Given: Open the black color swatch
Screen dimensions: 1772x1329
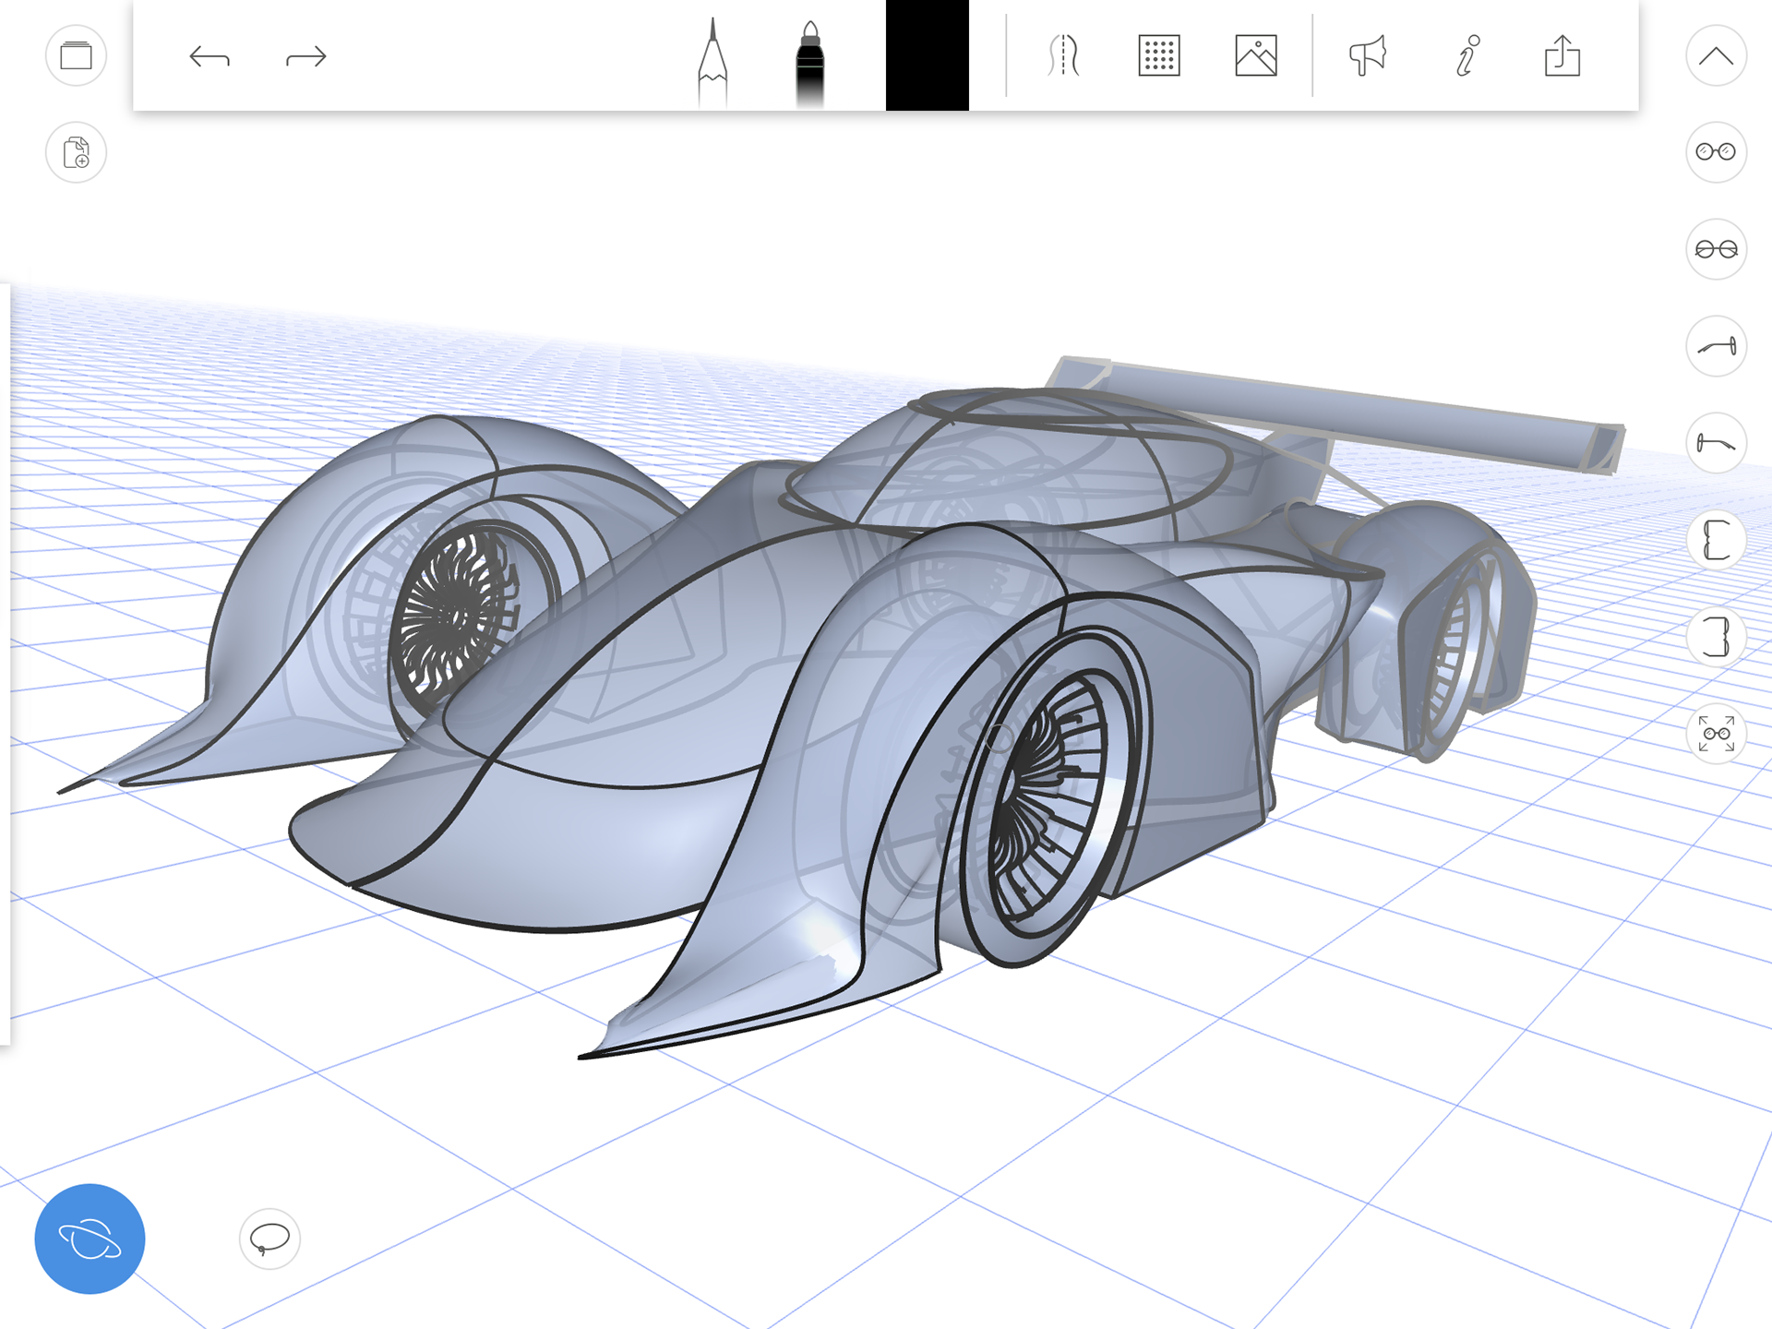Looking at the screenshot, I should point(927,55).
